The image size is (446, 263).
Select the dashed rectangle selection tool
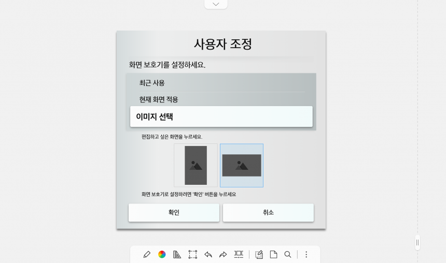[x=192, y=254]
